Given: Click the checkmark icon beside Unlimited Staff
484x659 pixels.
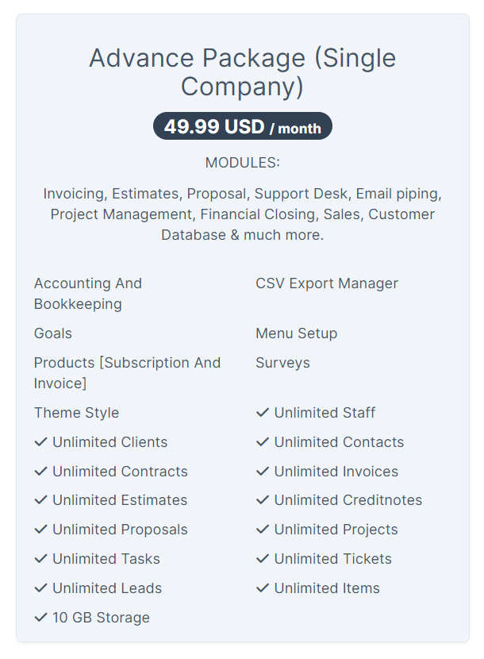Looking at the screenshot, I should pyautogui.click(x=263, y=413).
